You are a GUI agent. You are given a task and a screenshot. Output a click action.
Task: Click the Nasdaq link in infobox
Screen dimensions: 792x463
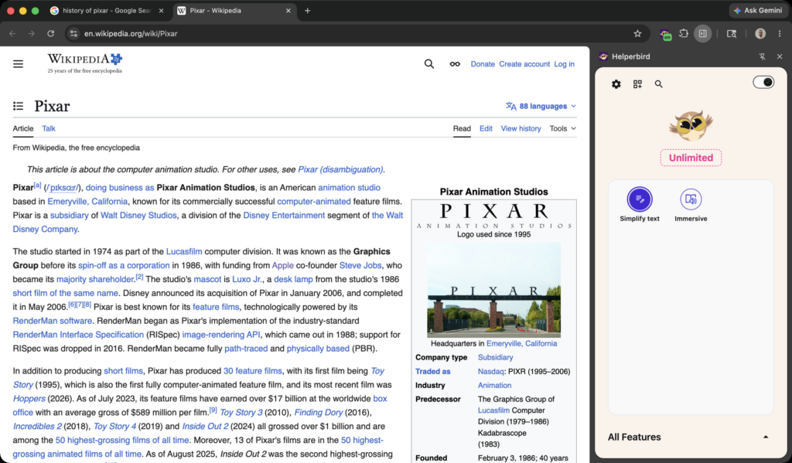(x=490, y=372)
